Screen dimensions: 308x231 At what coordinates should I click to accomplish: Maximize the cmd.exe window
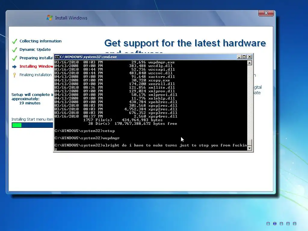[244, 57]
